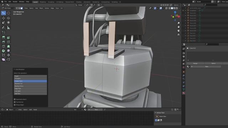The width and height of the screenshot is (228, 128).
Task: Switch to wireframe viewport shading
Action: click(x=170, y=8)
